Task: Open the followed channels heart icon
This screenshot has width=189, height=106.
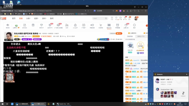Action: click(116, 18)
